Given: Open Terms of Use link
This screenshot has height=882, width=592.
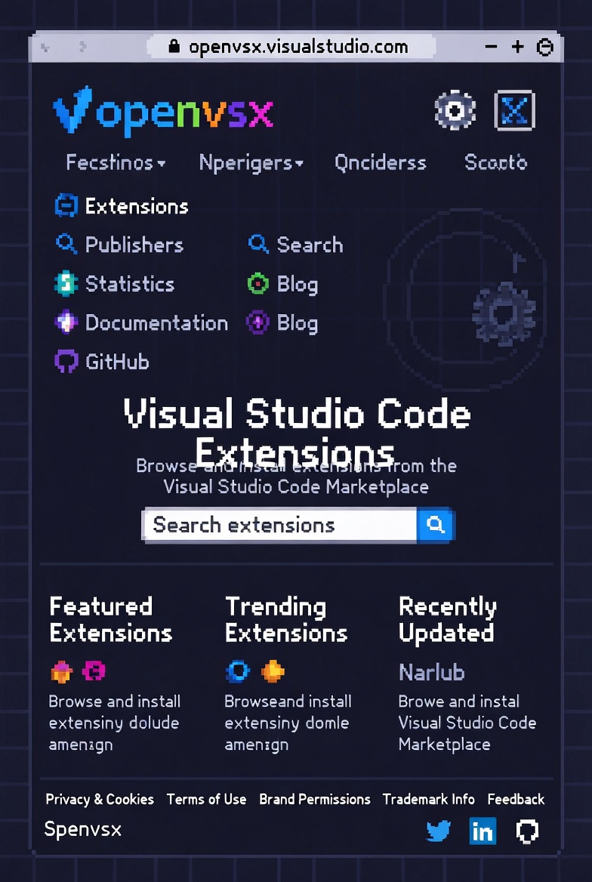Looking at the screenshot, I should tap(207, 799).
